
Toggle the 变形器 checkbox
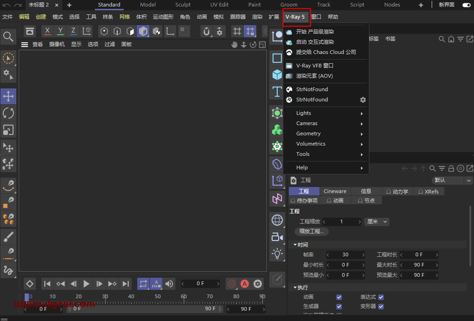[x=381, y=307]
